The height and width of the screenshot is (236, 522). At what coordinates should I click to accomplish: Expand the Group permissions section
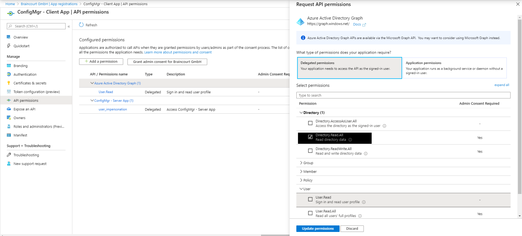307,162
